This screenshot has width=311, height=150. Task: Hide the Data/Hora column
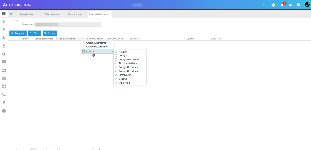point(116,83)
